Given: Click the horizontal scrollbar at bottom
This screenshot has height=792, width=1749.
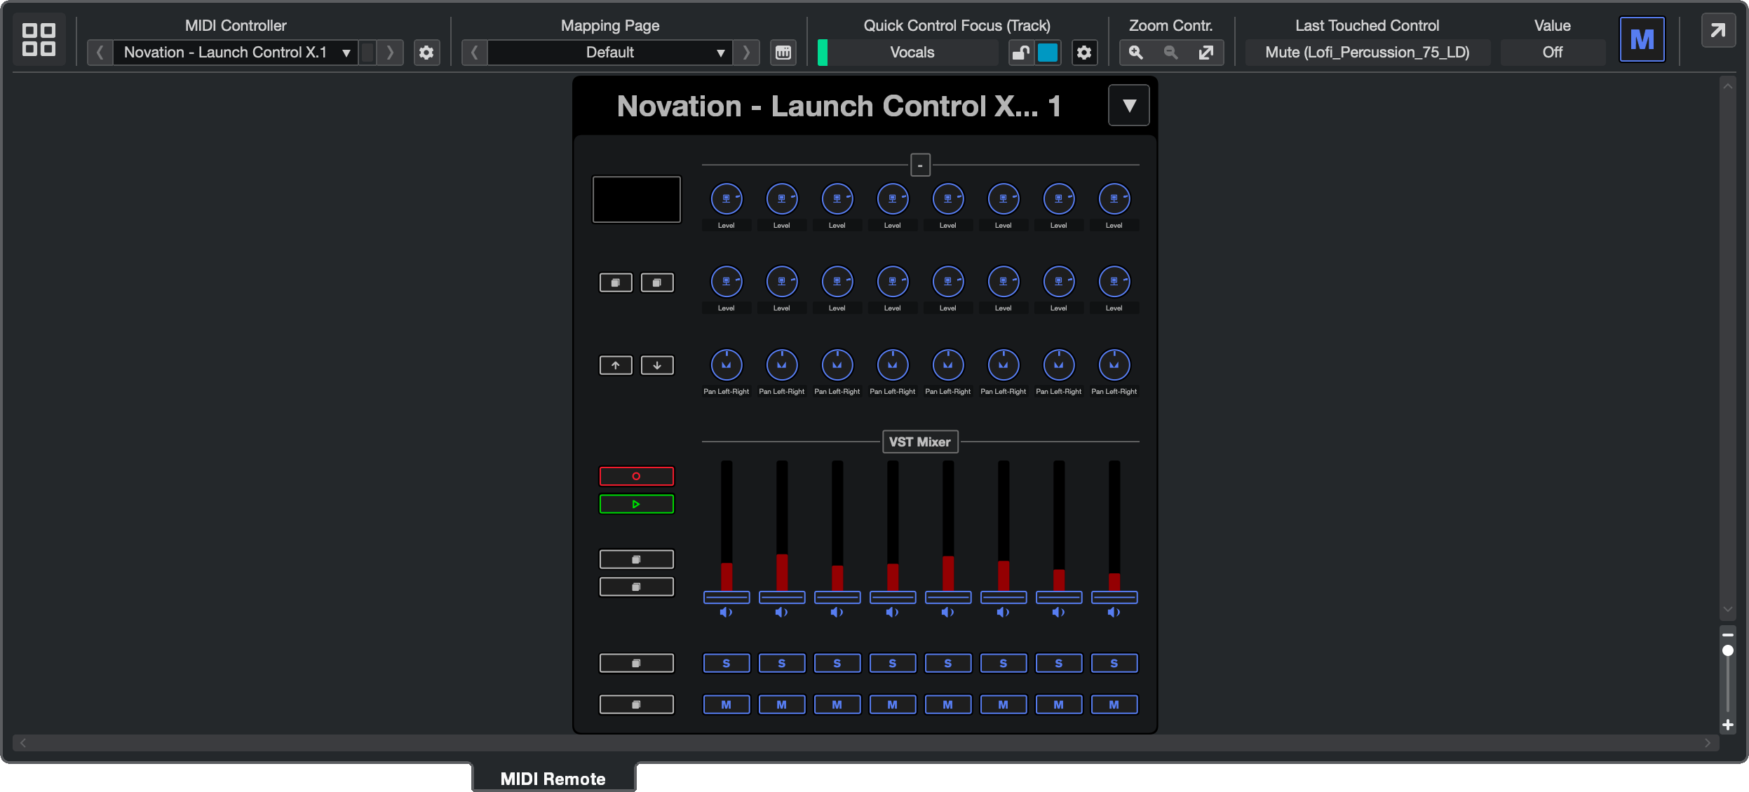Looking at the screenshot, I should (865, 743).
